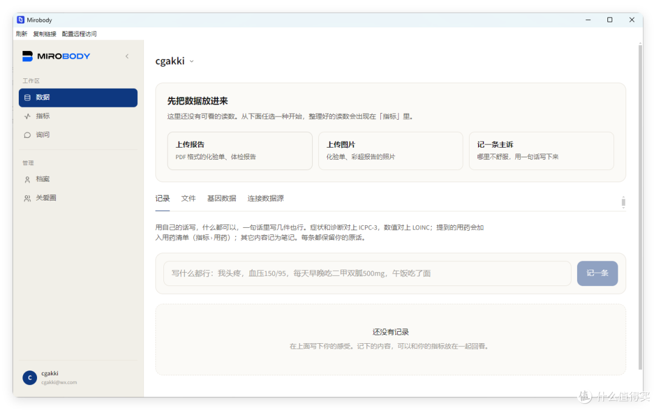Maximize the Mirobody window
Viewport: 656px width, 410px height.
(610, 19)
